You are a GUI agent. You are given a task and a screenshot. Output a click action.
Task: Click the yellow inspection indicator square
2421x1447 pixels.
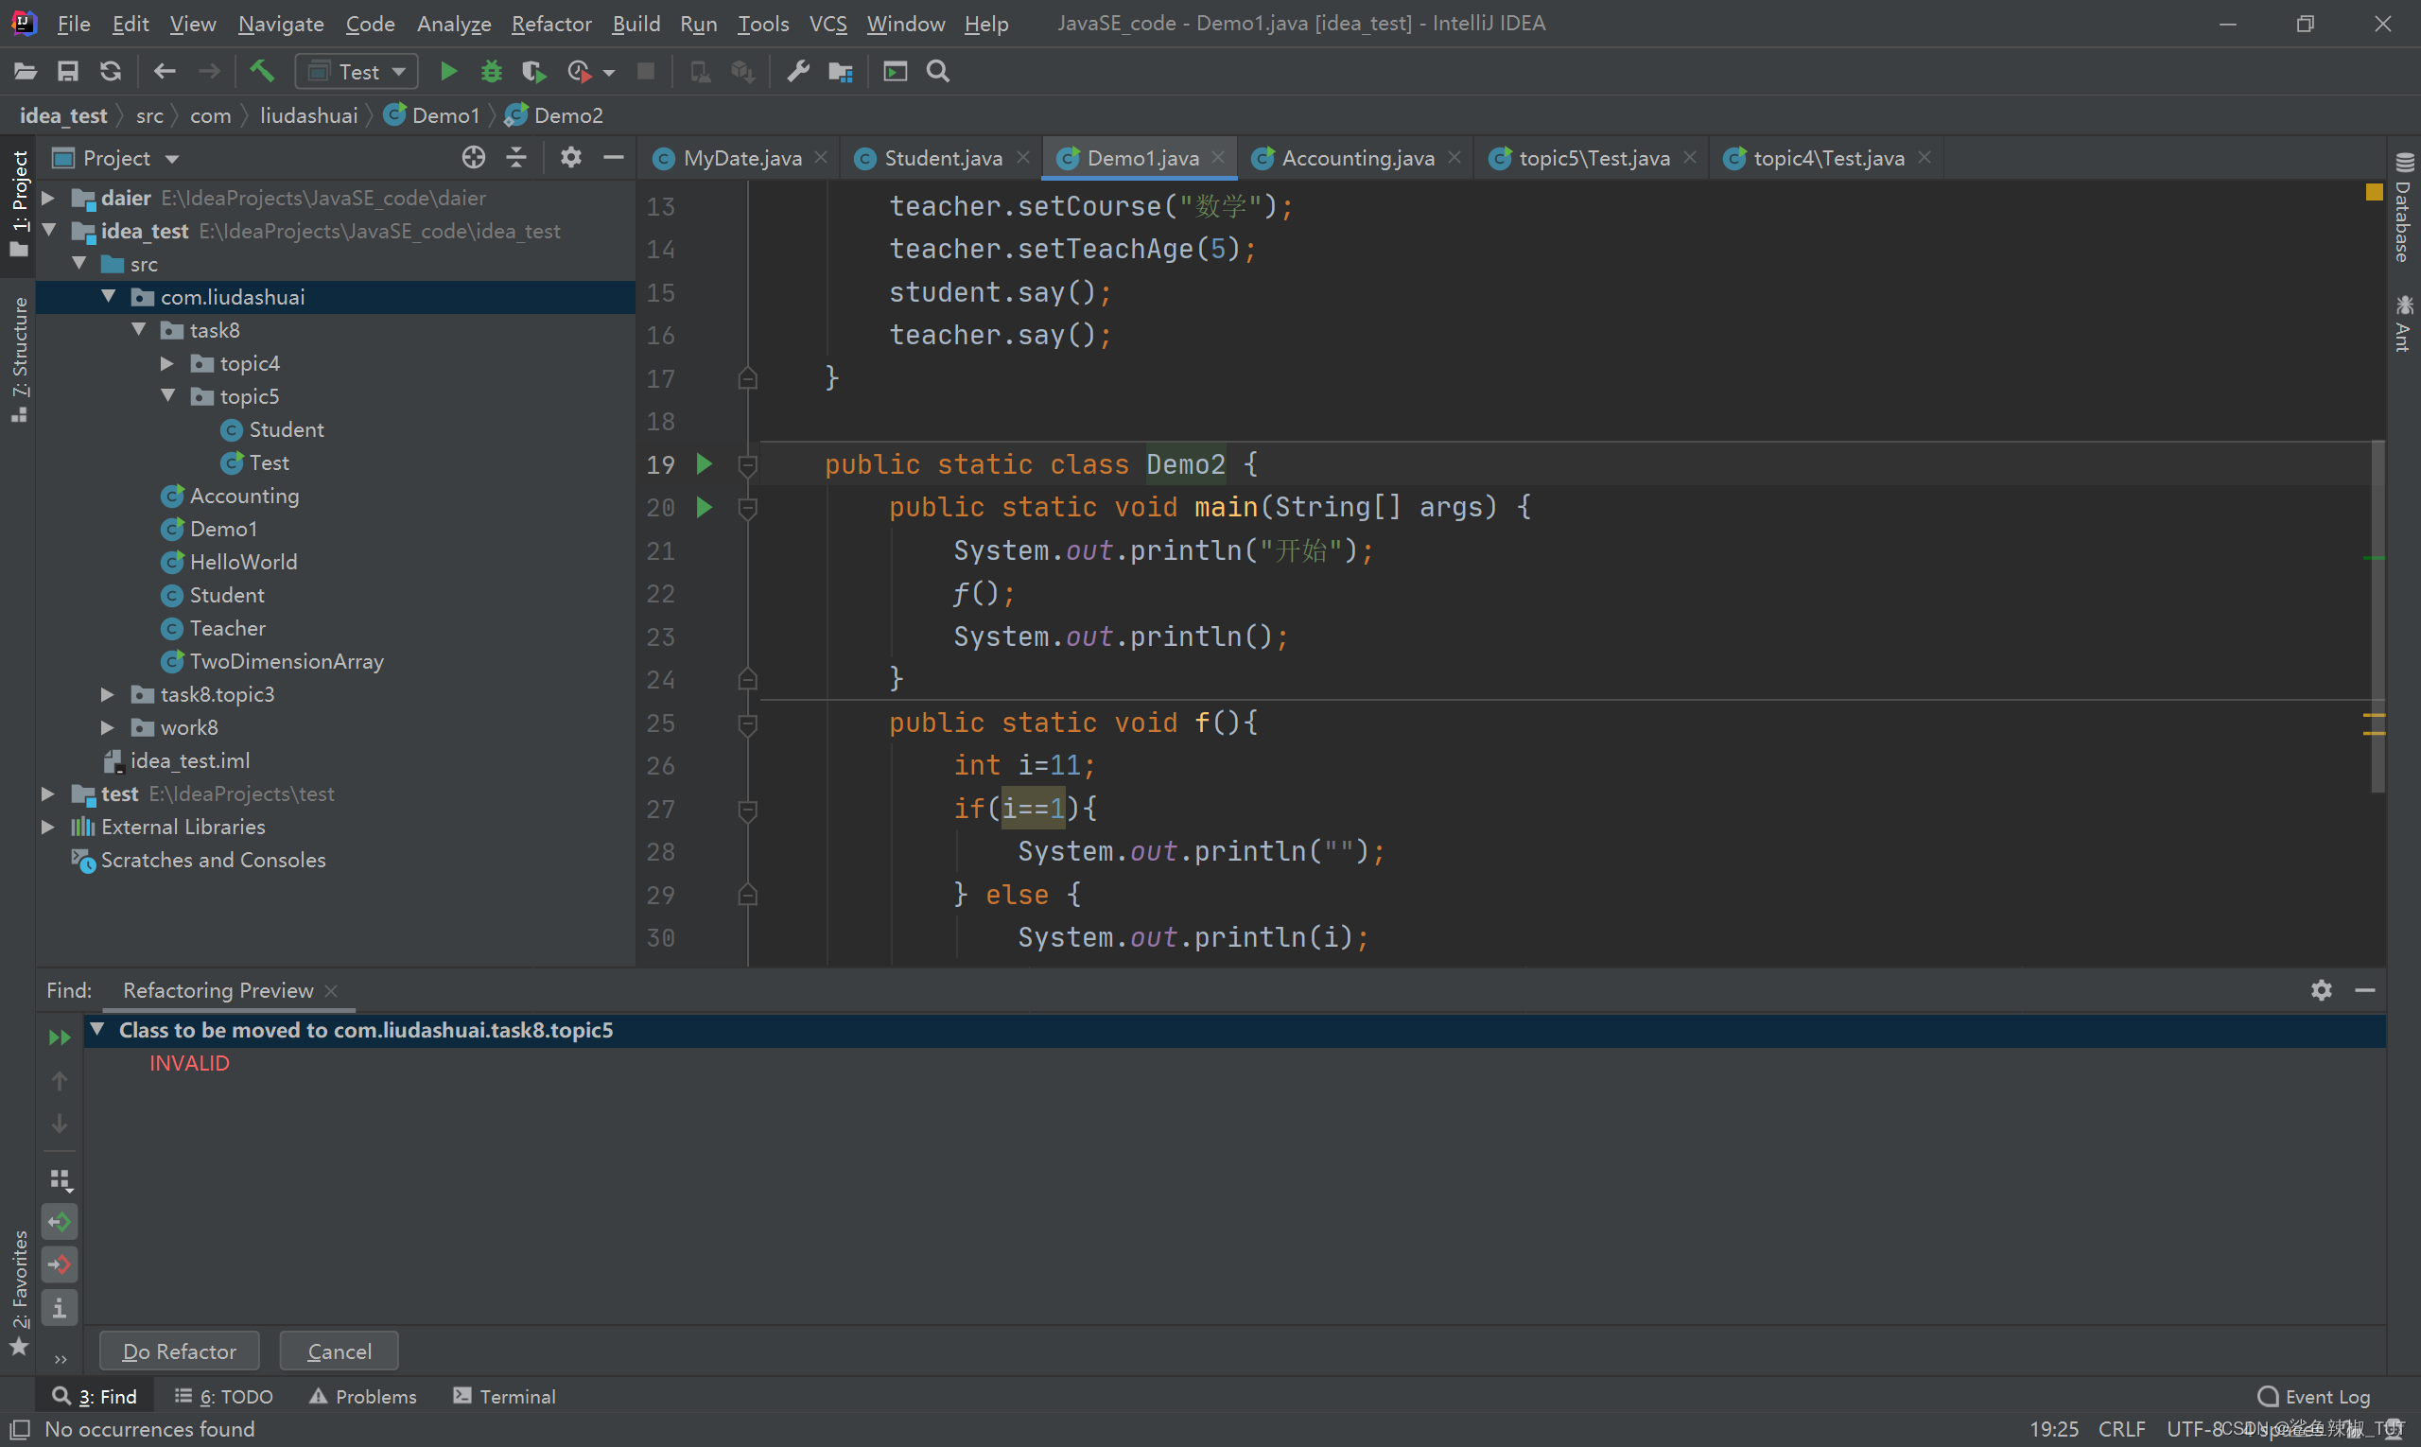pos(2375,192)
